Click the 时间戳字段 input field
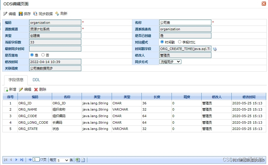The image size is (268, 165). pos(185,49)
